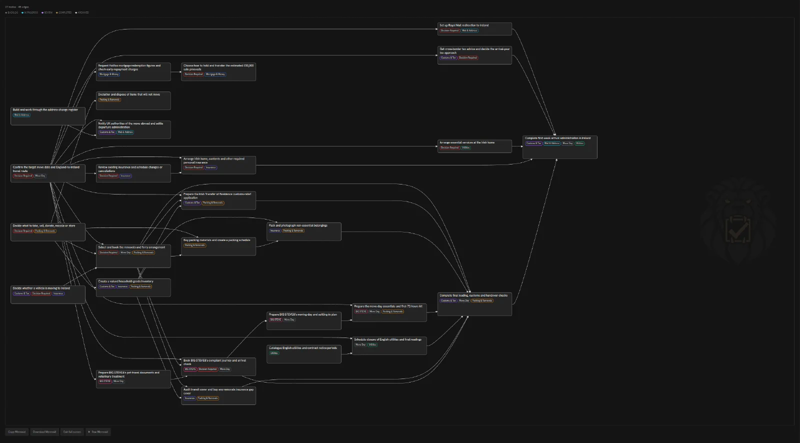The width and height of the screenshot is (800, 443).
Task: Select the Book BIG STEVE's compliant journey node
Action: (218, 366)
